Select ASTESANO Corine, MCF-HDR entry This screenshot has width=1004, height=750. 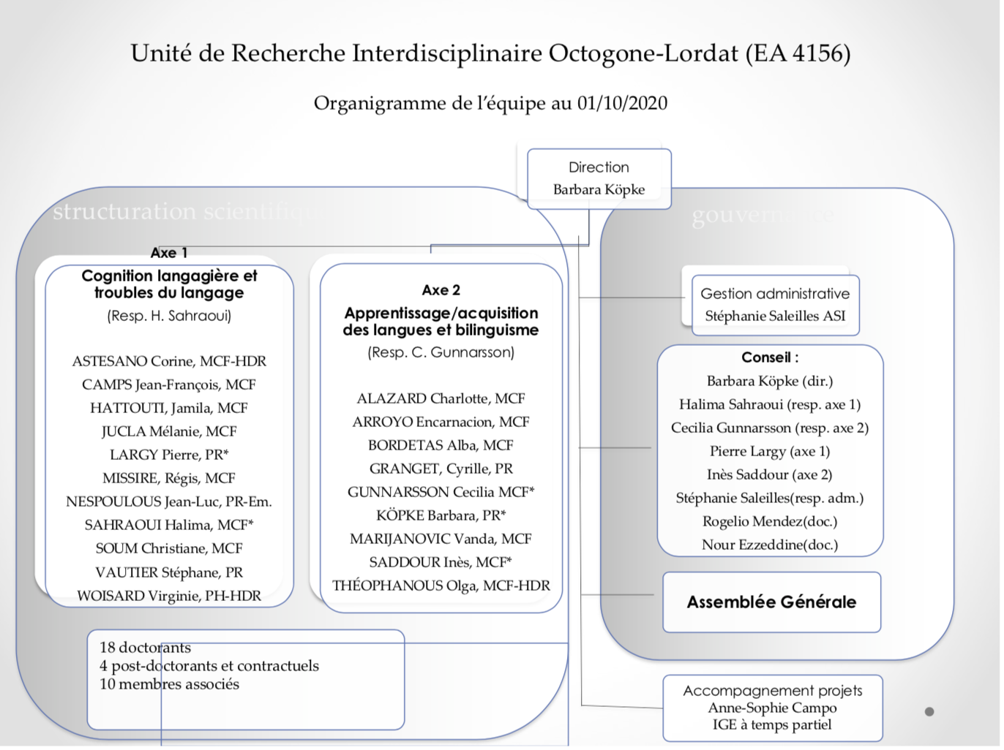click(x=169, y=361)
